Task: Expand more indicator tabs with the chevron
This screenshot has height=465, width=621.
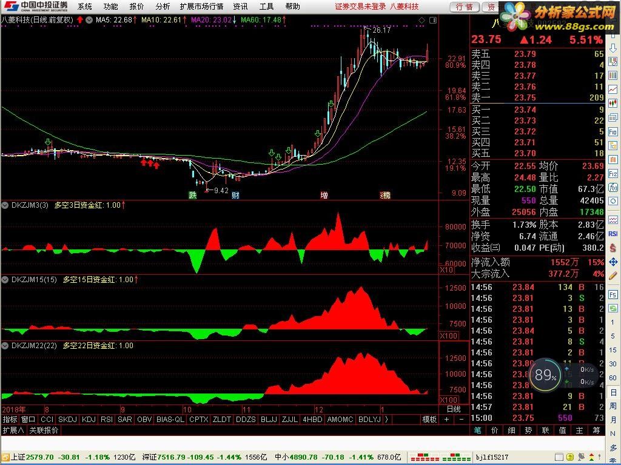Action: tap(386, 419)
